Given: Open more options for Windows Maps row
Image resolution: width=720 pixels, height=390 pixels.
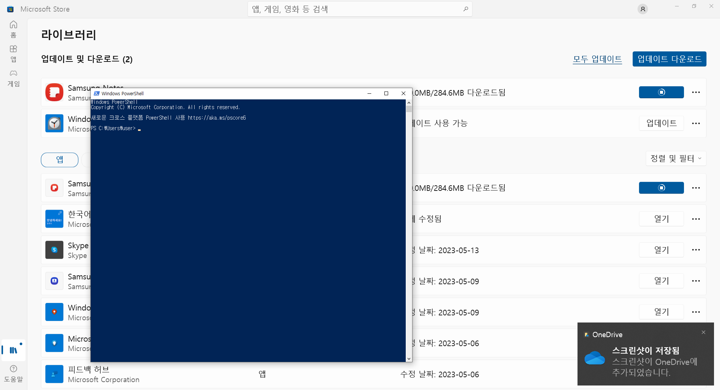Looking at the screenshot, I should pyautogui.click(x=696, y=312).
